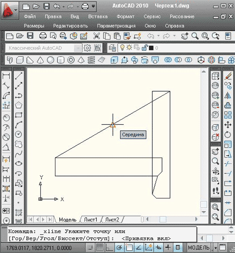235x253 pixels.
Task: Click the 3D Rotate gizmo tool
Action: coord(211,60)
